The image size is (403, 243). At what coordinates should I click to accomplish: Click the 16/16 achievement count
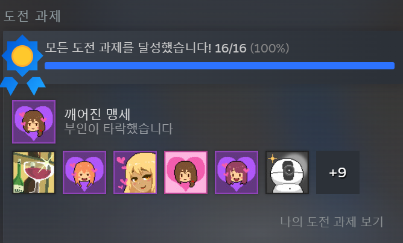click(x=230, y=48)
